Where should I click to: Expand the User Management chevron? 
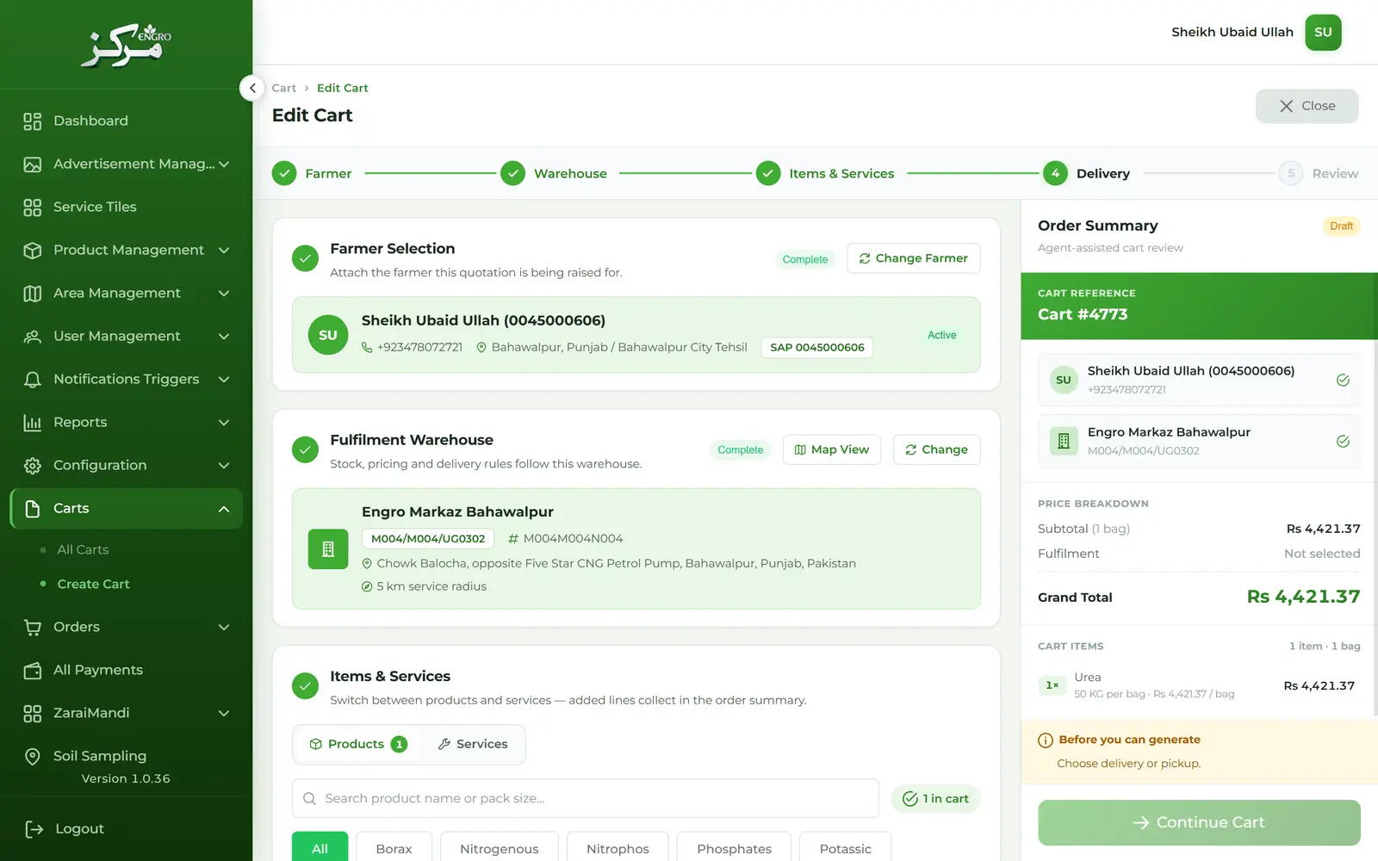point(224,337)
